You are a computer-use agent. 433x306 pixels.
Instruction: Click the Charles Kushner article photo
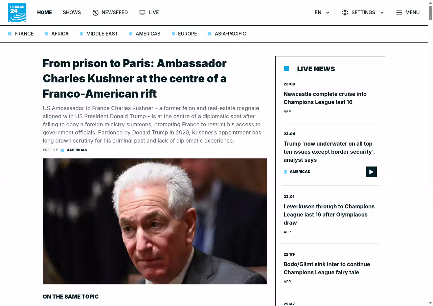tap(155, 221)
